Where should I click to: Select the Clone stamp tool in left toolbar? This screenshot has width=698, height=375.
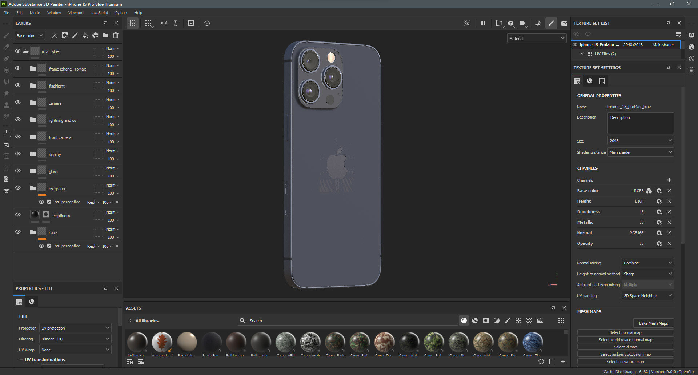6,105
